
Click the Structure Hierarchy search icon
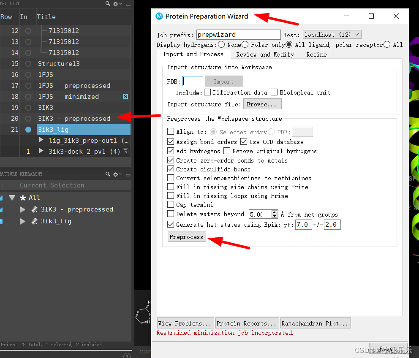click(x=108, y=174)
